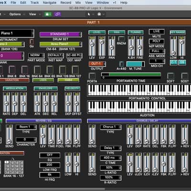Activate the BNK 16 bank button

[25, 70]
